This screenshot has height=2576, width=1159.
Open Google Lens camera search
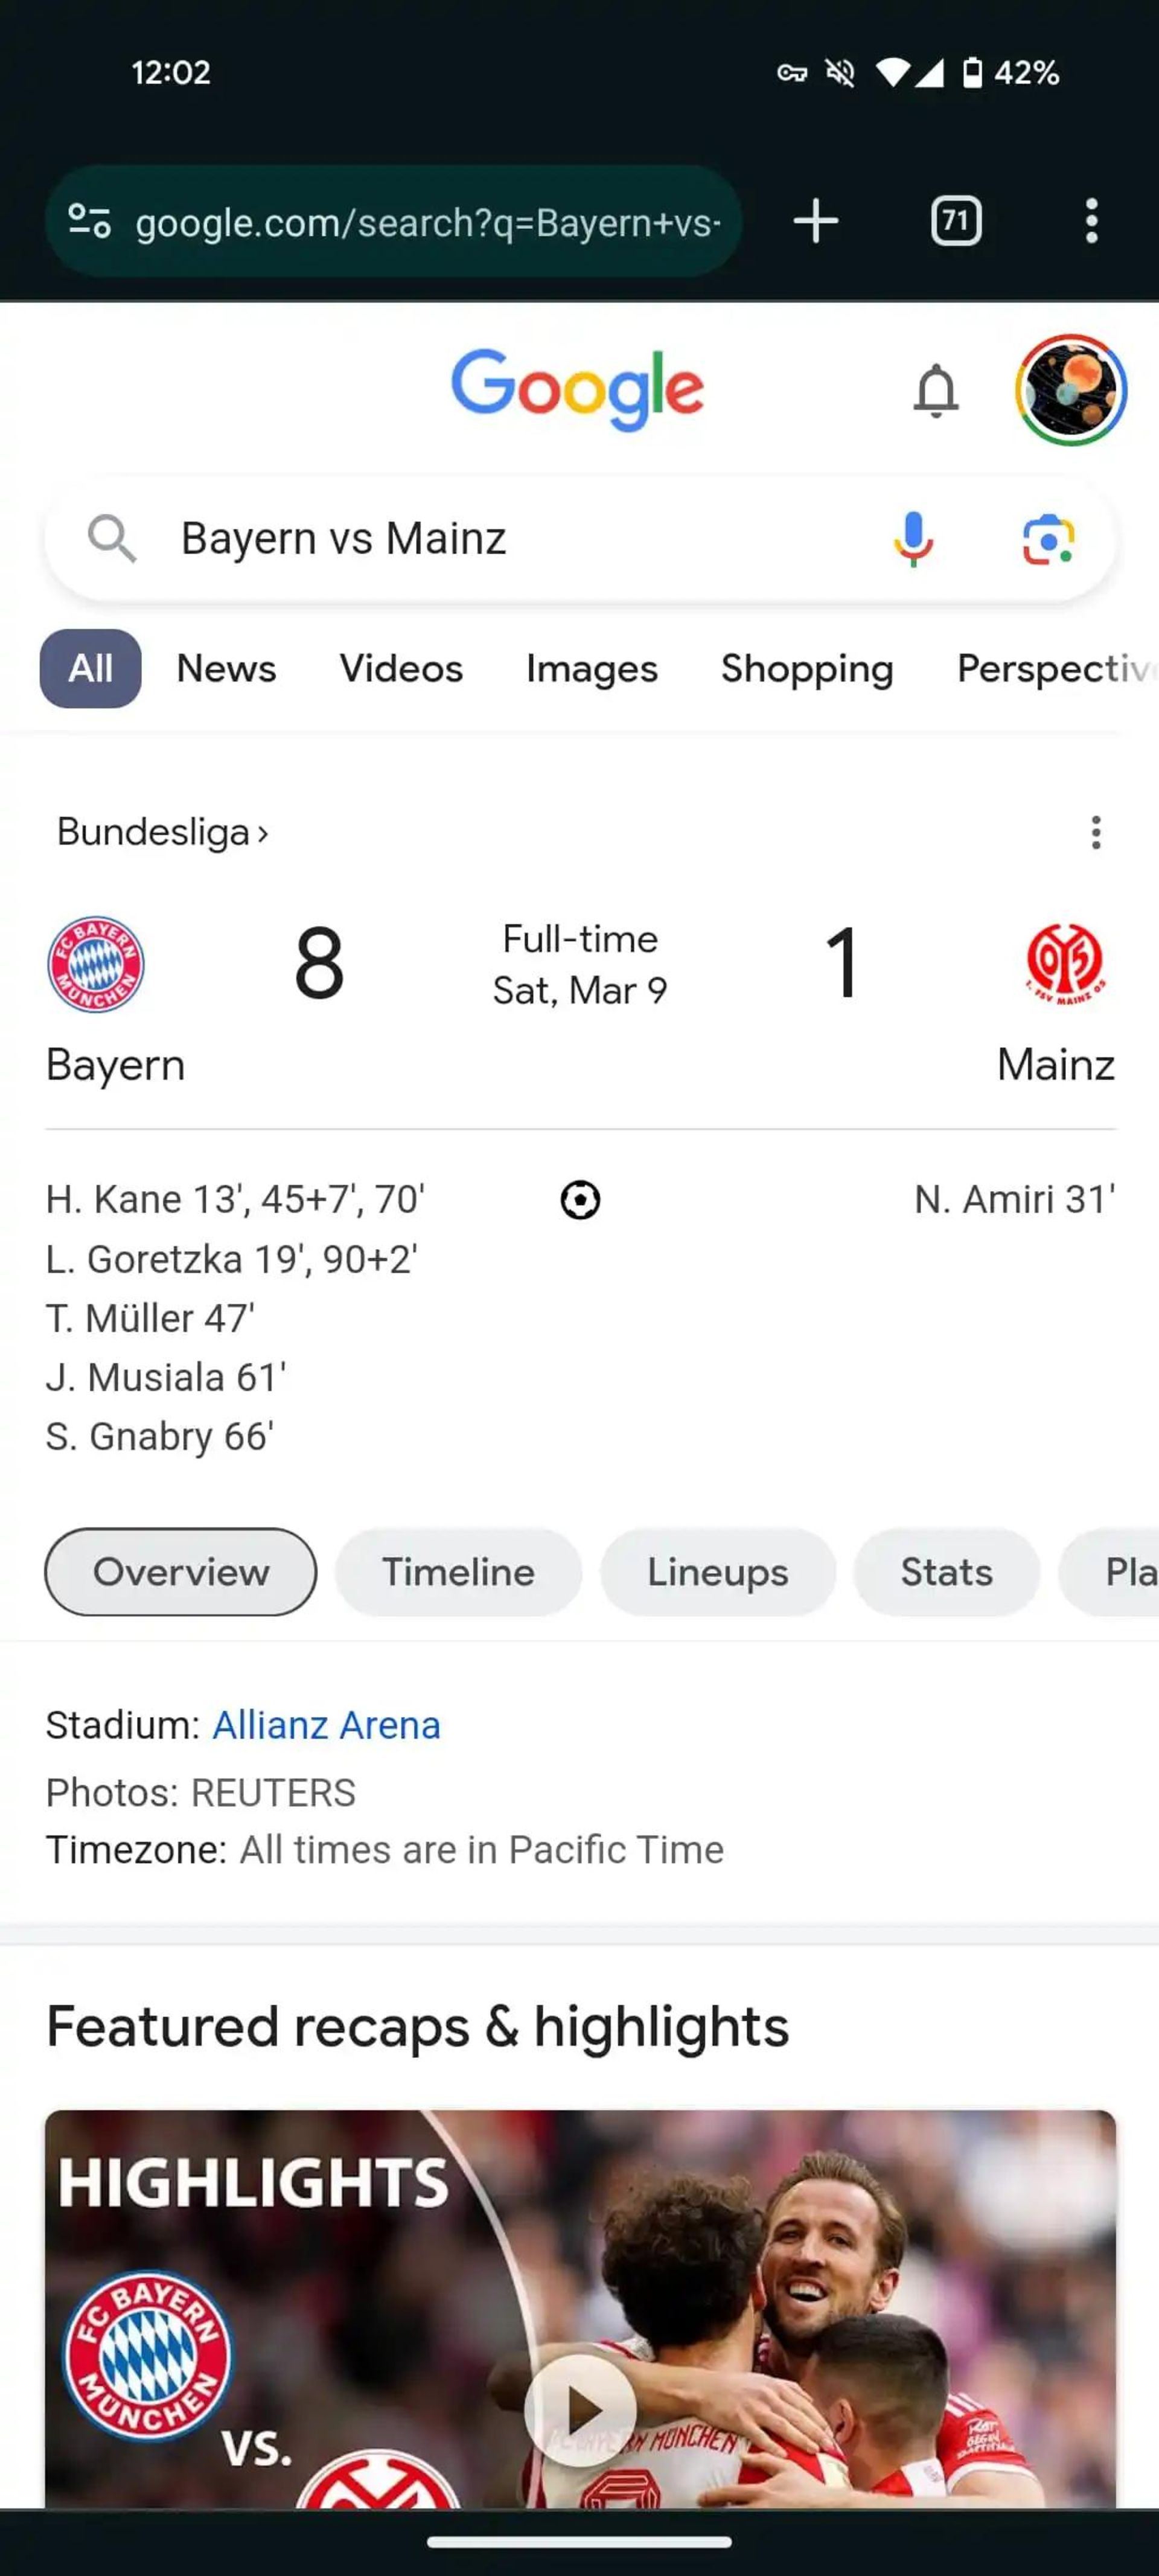pyautogui.click(x=1048, y=540)
